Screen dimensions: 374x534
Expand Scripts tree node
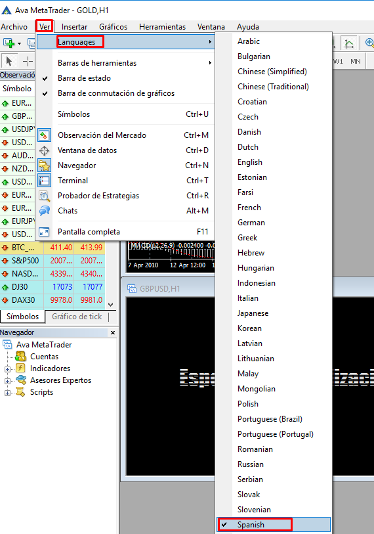[x=7, y=393]
